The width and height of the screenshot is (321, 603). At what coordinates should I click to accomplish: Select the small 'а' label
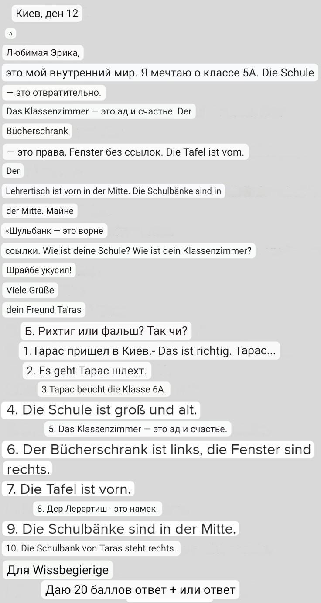pyautogui.click(x=10, y=34)
